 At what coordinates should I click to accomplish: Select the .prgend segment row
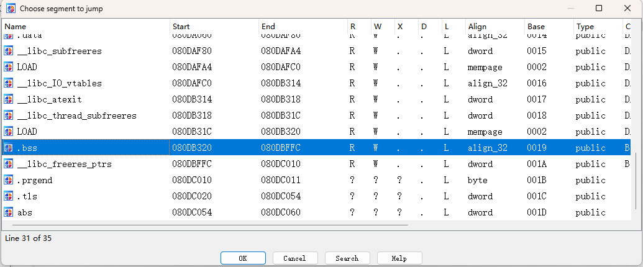coord(317,180)
